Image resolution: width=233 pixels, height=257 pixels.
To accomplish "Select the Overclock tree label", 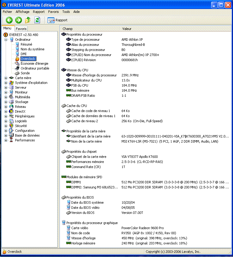I will click(x=28, y=59).
